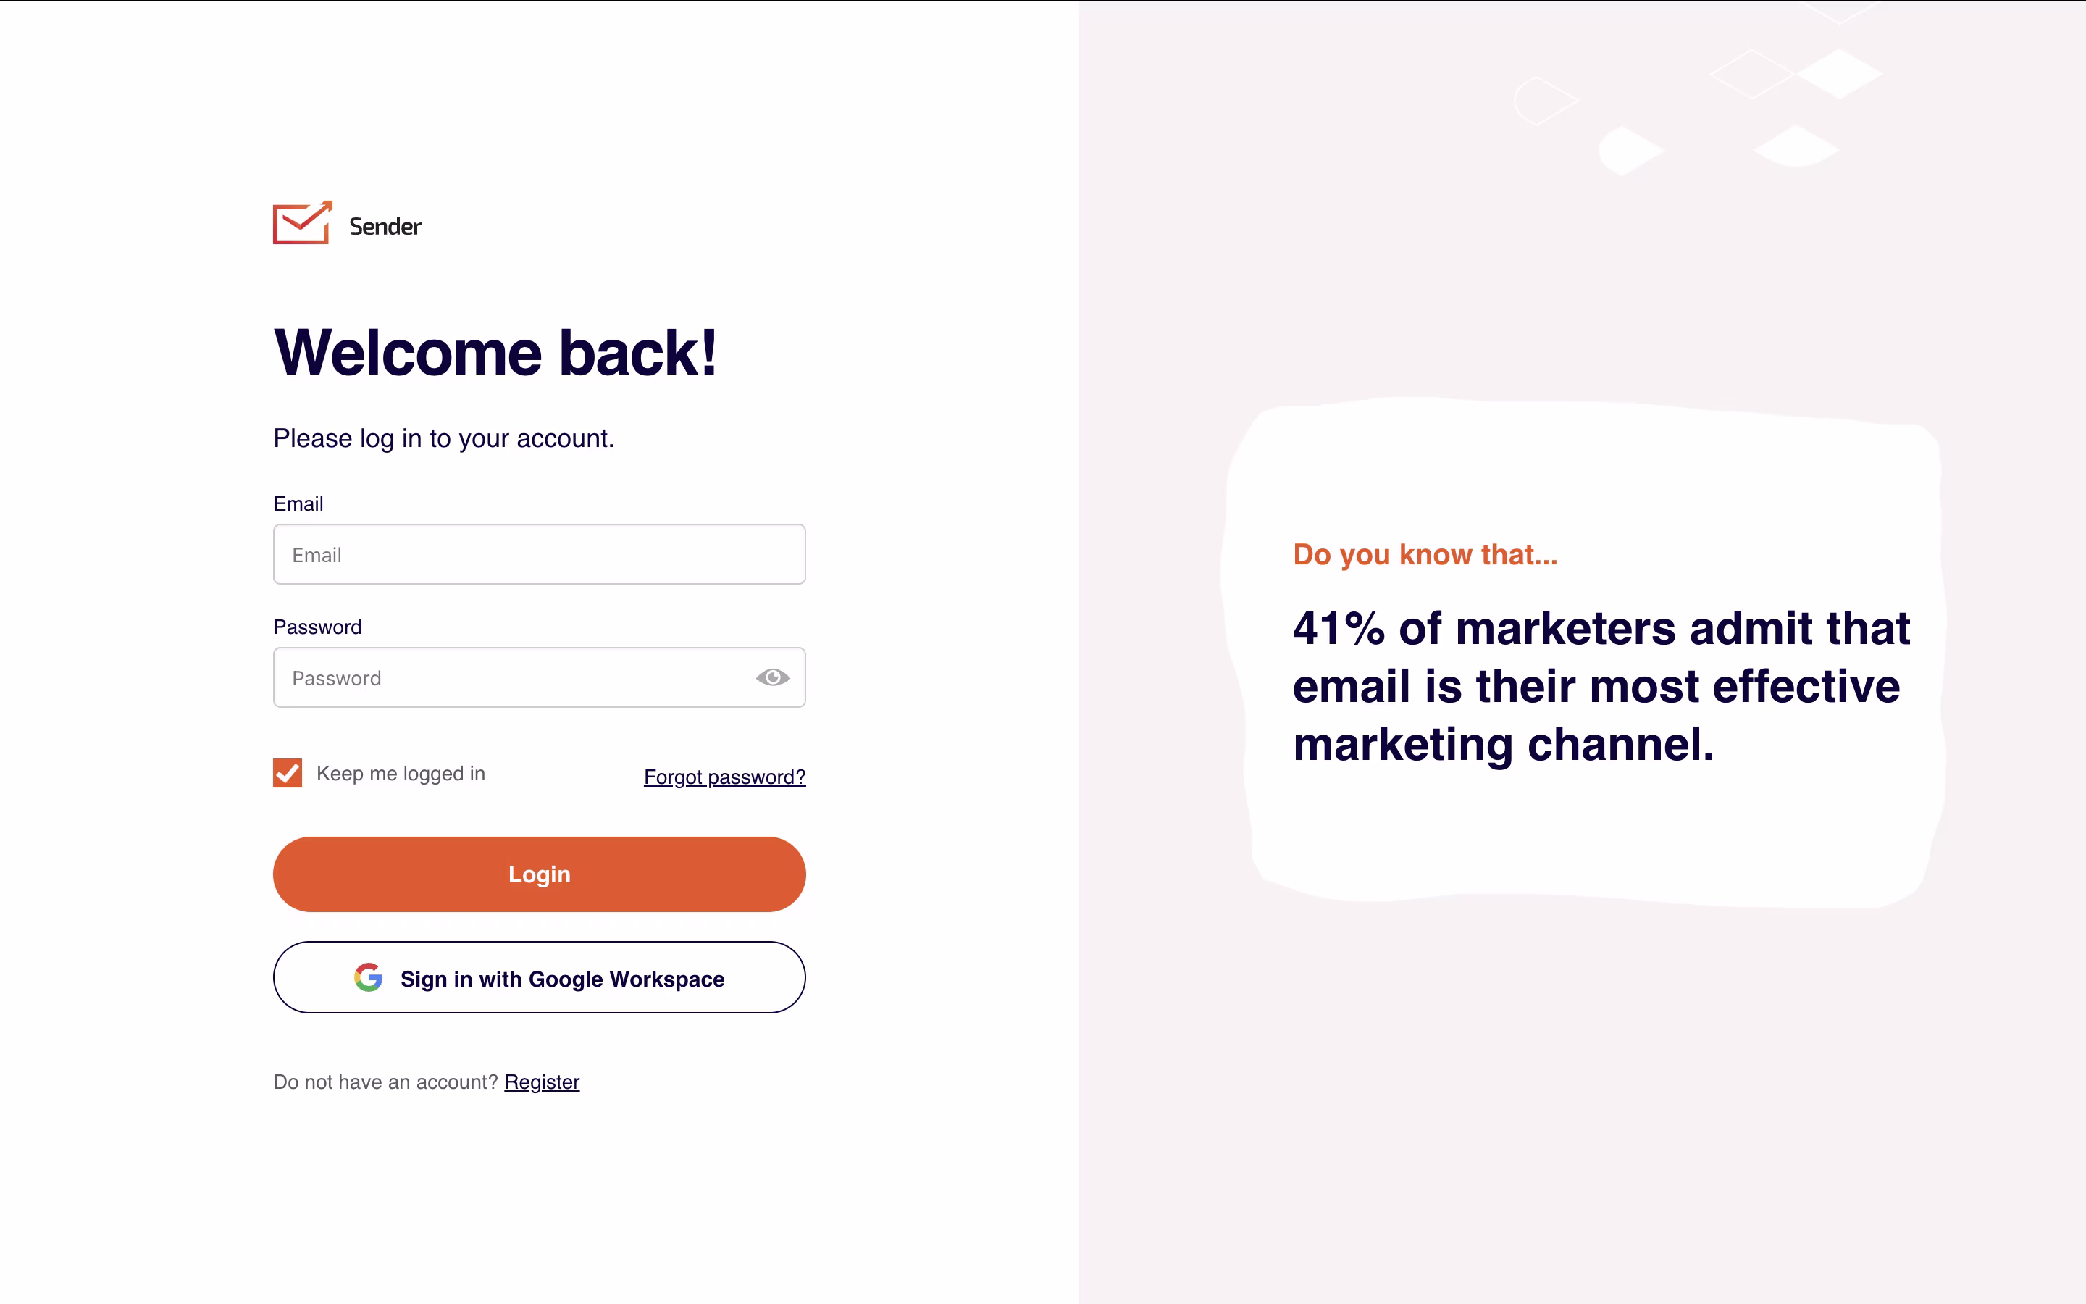Viewport: 2086px width, 1304px height.
Task: Click the Sender envelope logo icon
Action: coord(303,222)
